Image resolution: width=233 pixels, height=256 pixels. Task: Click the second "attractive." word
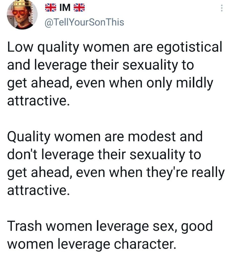coord(38,190)
